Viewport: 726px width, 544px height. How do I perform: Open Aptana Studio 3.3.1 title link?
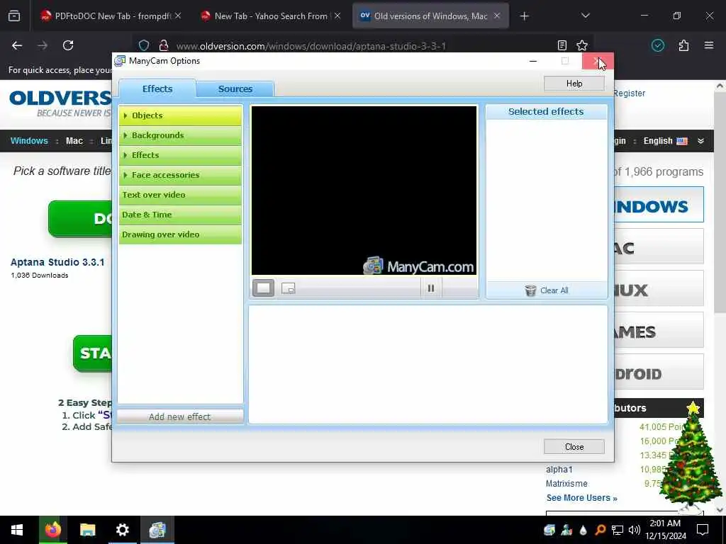tap(57, 262)
